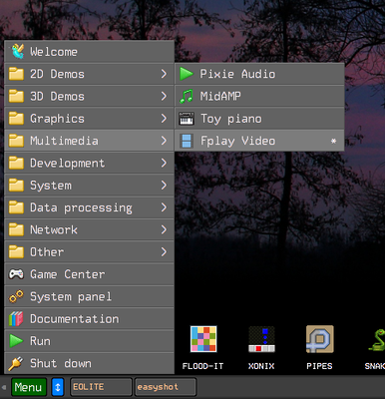Click the asterisk beside Fplay Video
Image resolution: width=385 pixels, height=399 pixels.
pos(333,141)
